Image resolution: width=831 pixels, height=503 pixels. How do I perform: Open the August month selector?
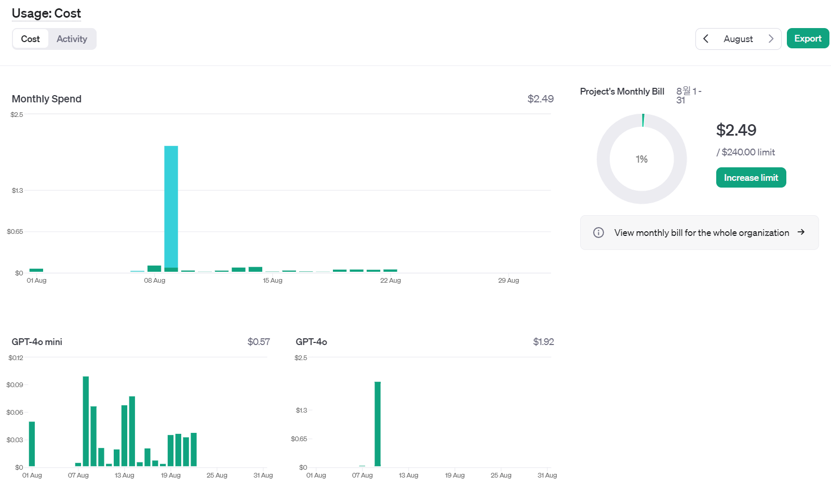pos(738,39)
